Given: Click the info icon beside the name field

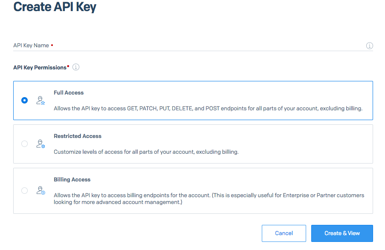Looking at the screenshot, I should [370, 46].
